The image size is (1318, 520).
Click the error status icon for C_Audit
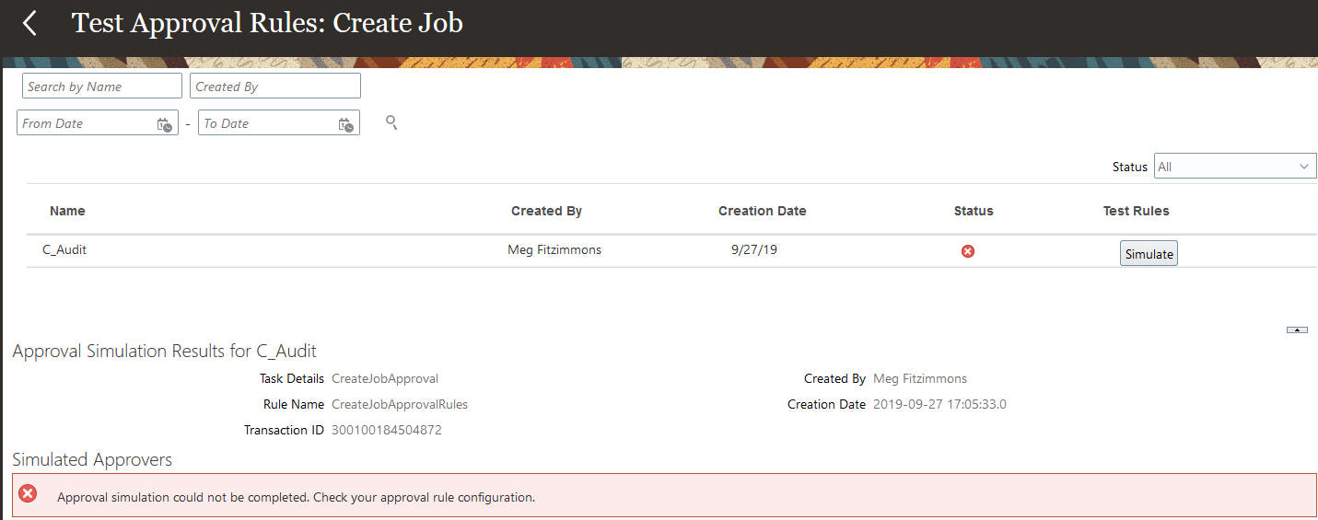(968, 251)
